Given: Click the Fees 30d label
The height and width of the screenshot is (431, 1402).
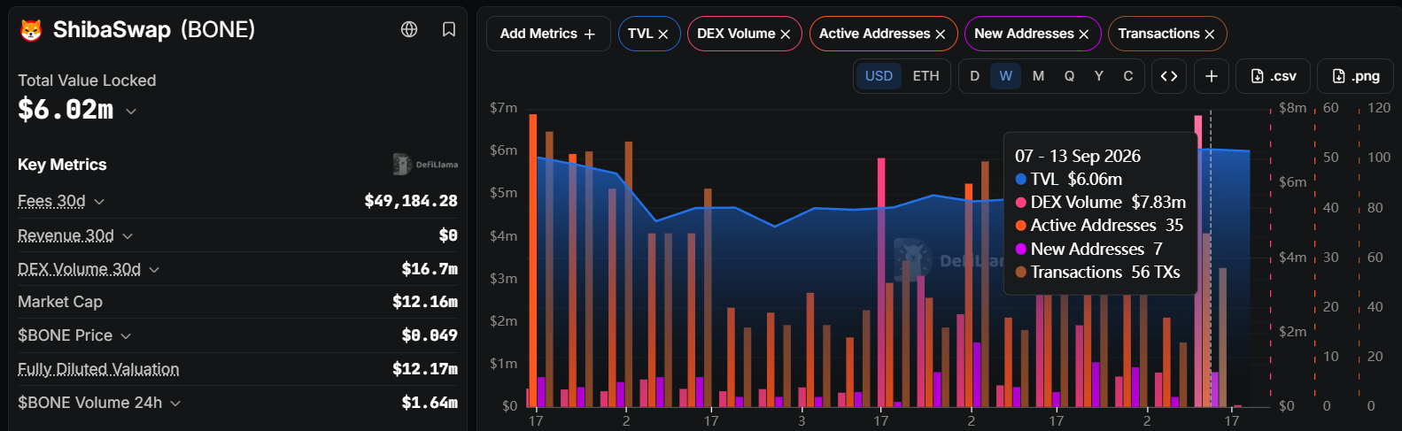Looking at the screenshot, I should coord(51,201).
